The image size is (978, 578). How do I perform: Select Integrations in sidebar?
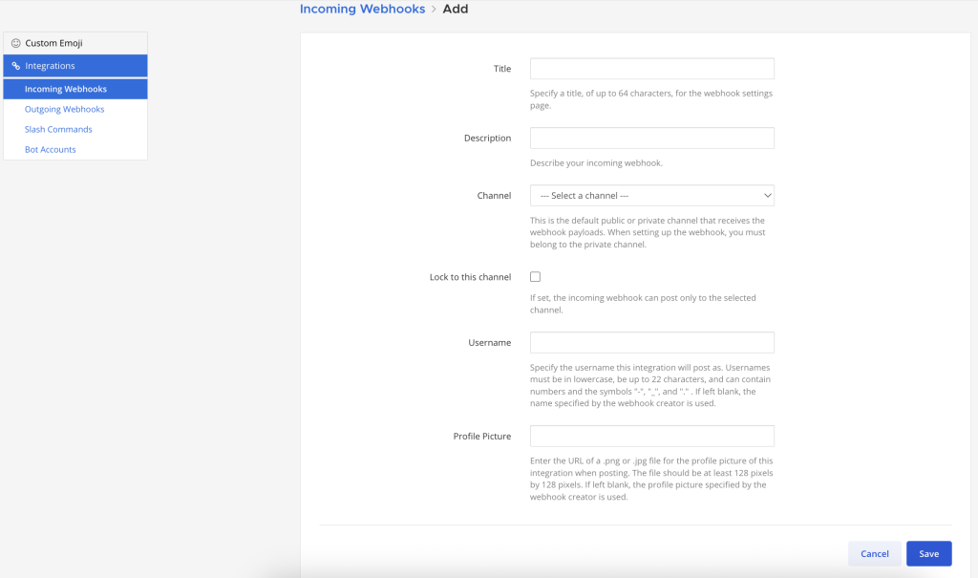point(75,66)
